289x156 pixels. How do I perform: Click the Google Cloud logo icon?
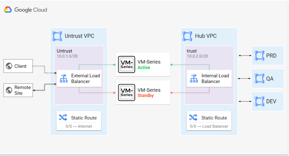pos(8,10)
